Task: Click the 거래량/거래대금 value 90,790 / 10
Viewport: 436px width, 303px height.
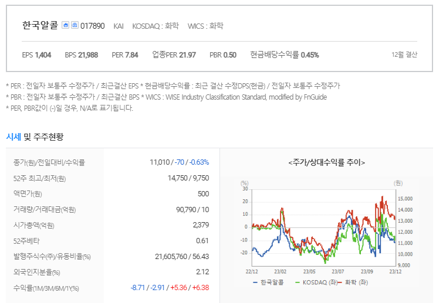Action: click(192, 210)
